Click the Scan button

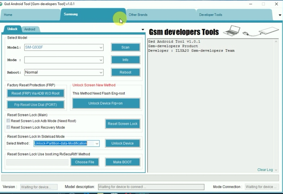pyautogui.click(x=125, y=47)
